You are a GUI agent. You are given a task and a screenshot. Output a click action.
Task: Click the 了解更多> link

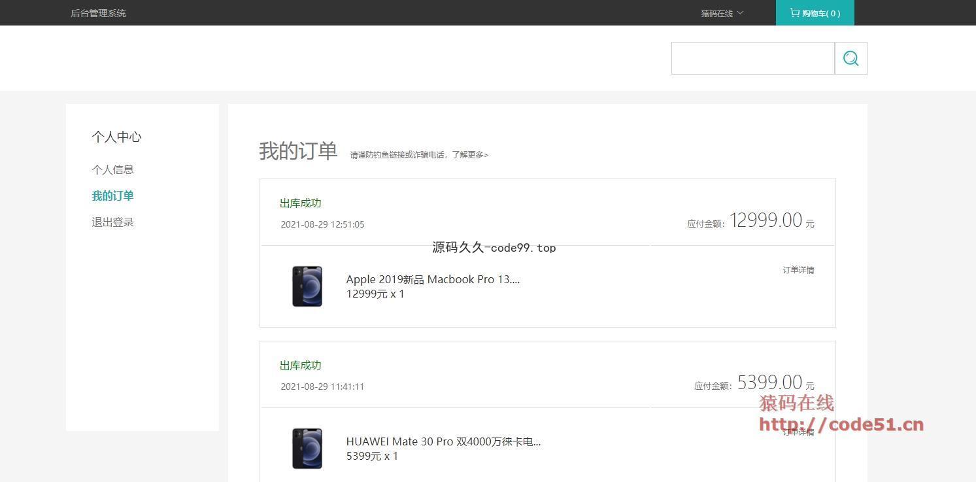click(x=470, y=155)
